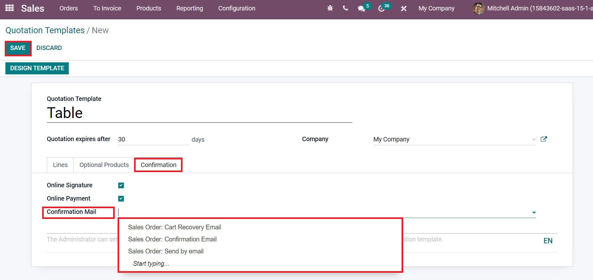Click the SAVE button

point(18,48)
